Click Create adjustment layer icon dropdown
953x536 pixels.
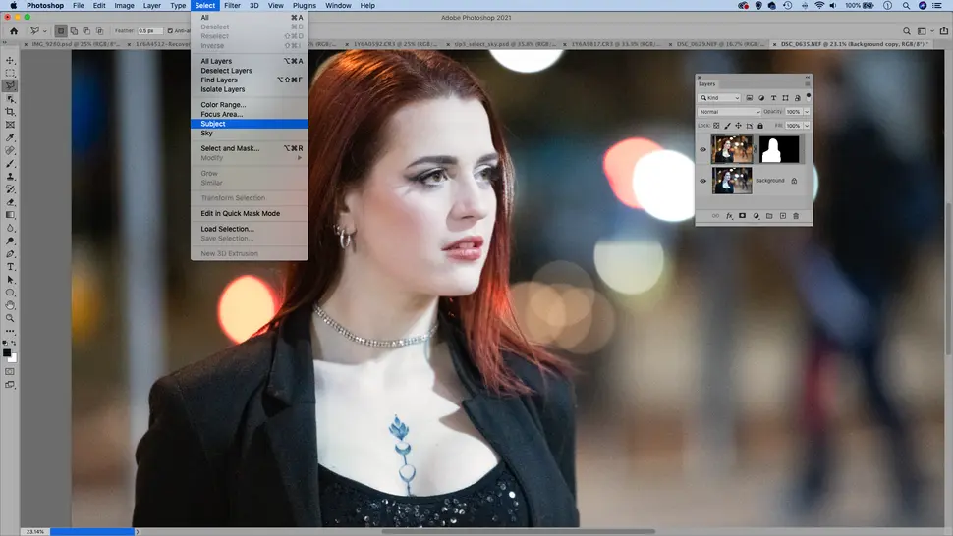click(x=757, y=216)
